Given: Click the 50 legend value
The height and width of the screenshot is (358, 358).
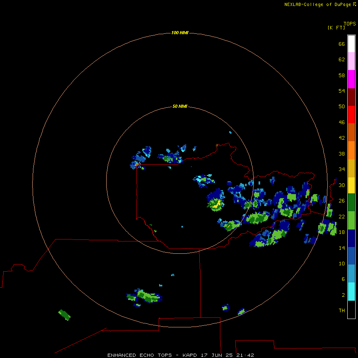Looking at the screenshot, I should [342, 107].
